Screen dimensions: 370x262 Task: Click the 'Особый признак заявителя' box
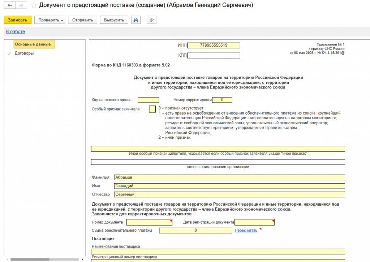tap(152, 109)
